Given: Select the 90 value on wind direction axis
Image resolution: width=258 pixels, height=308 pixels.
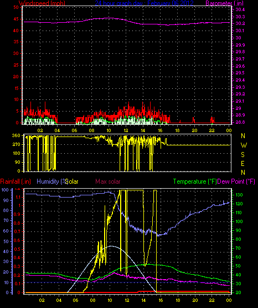Looking at the screenshot, I should [18, 162].
